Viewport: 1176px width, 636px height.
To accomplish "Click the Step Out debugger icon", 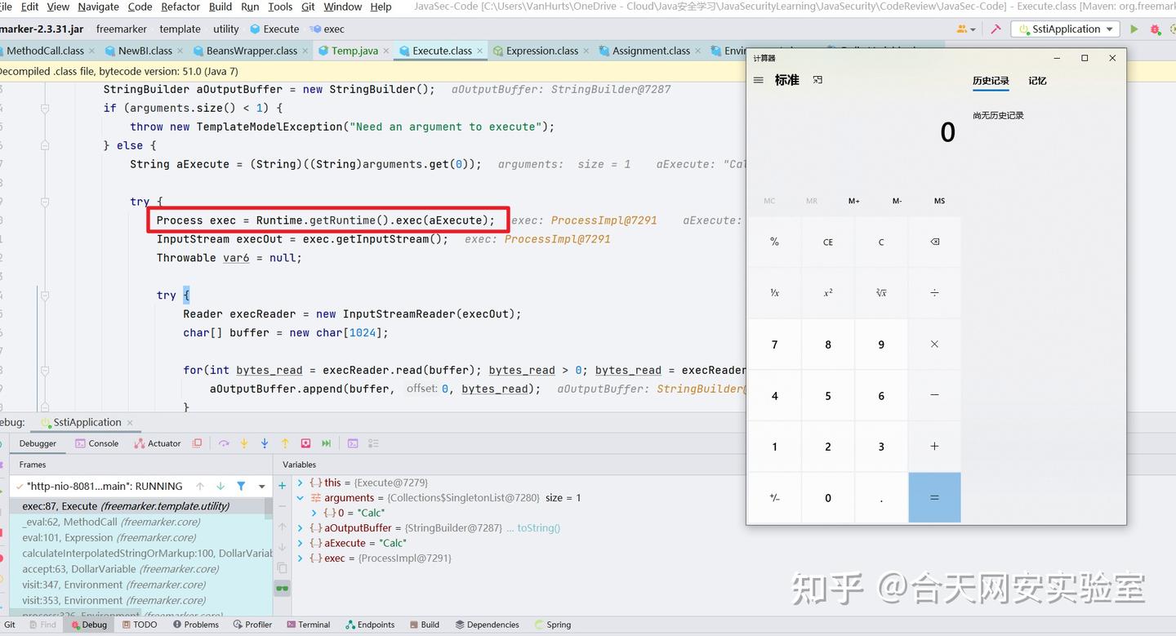I will click(x=284, y=443).
